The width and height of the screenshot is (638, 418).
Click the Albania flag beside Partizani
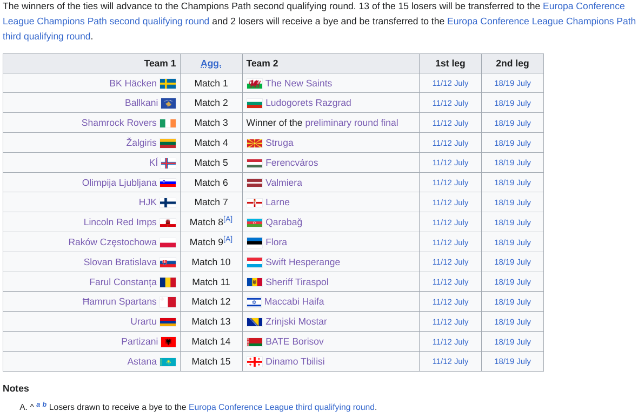coord(169,342)
